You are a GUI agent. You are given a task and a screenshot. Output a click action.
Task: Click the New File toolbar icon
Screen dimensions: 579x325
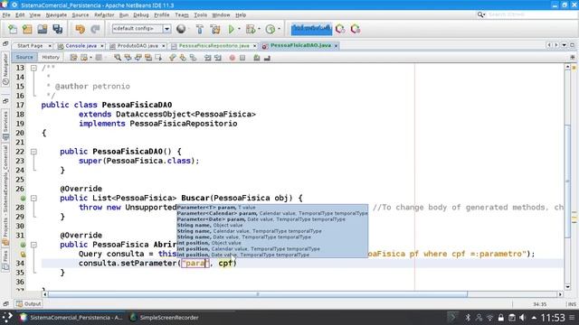[13, 29]
